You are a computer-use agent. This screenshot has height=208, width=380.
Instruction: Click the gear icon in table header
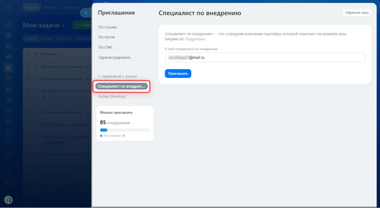35,54
